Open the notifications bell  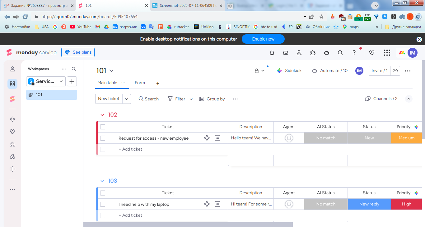tap(272, 53)
